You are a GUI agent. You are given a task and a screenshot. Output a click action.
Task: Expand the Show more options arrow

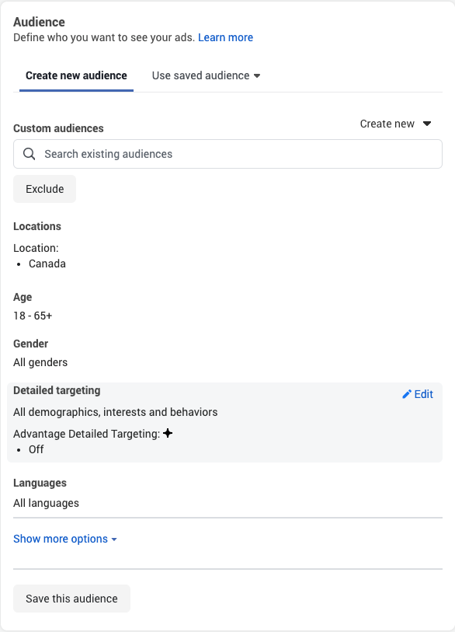[114, 539]
